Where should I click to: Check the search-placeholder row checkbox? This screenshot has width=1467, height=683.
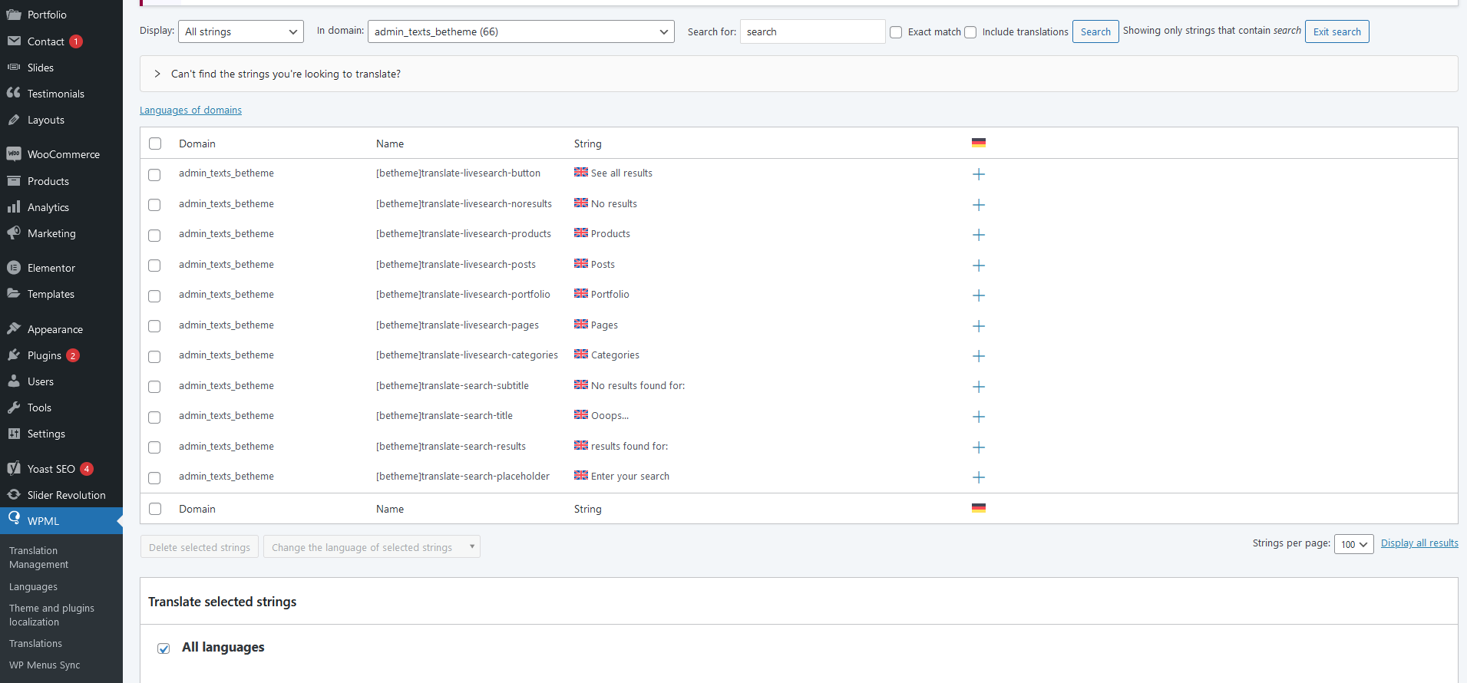(154, 478)
